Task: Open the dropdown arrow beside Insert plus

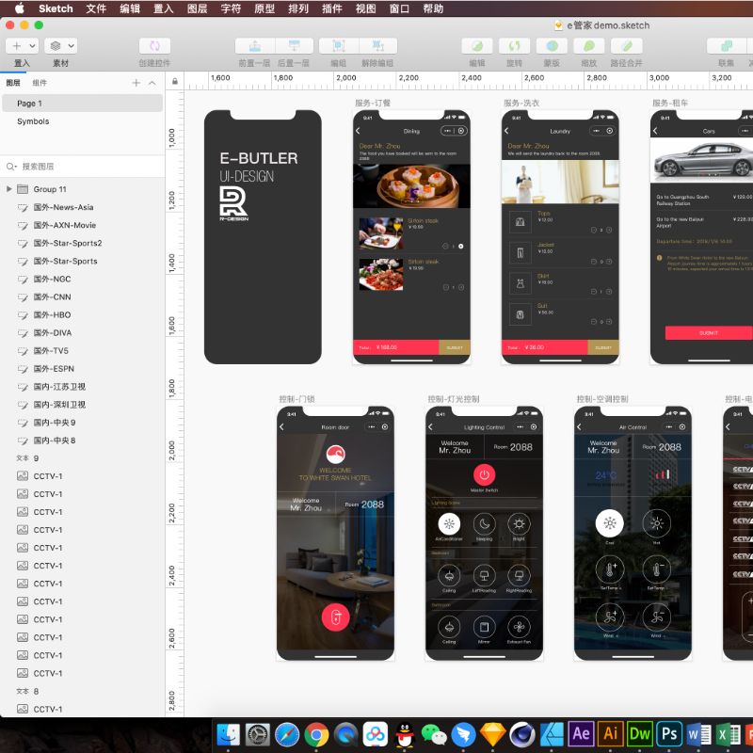Action: 33,46
